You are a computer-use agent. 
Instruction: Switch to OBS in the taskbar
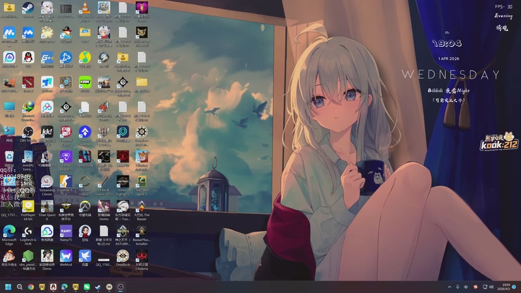(120, 286)
